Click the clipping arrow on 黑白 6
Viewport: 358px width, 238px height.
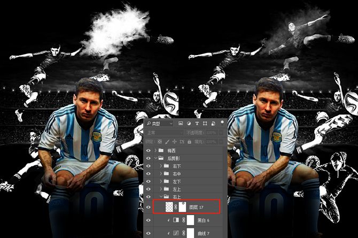(169, 220)
